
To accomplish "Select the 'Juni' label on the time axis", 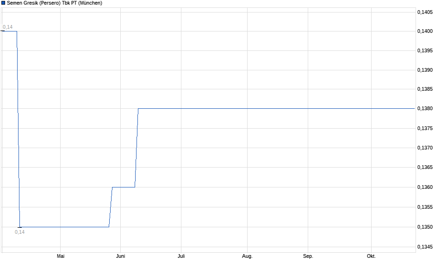I will (120, 256).
